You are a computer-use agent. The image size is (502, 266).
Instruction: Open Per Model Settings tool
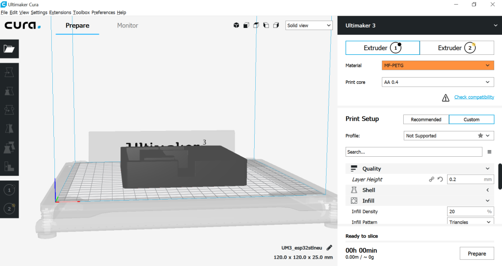click(9, 147)
